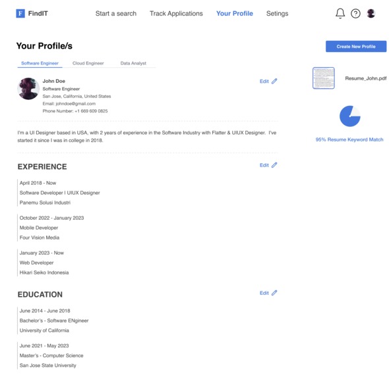
Task: Click John Doe profile photo
Action: coord(28,89)
